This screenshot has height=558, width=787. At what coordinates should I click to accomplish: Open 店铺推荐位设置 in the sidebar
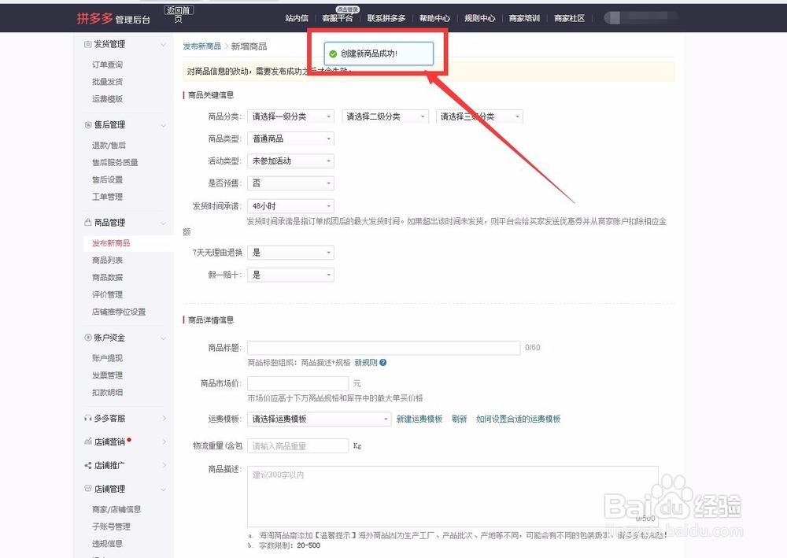click(119, 312)
